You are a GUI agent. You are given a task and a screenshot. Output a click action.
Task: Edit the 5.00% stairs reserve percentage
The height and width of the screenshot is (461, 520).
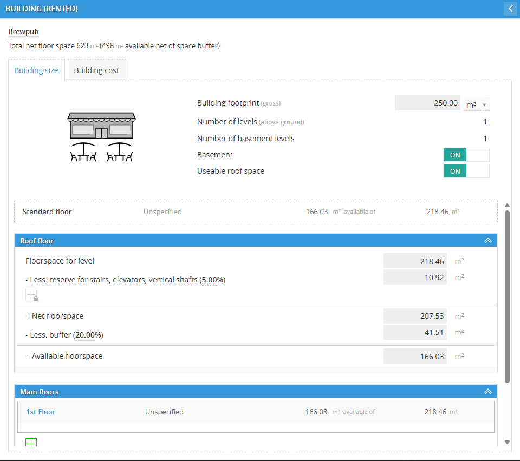213,280
